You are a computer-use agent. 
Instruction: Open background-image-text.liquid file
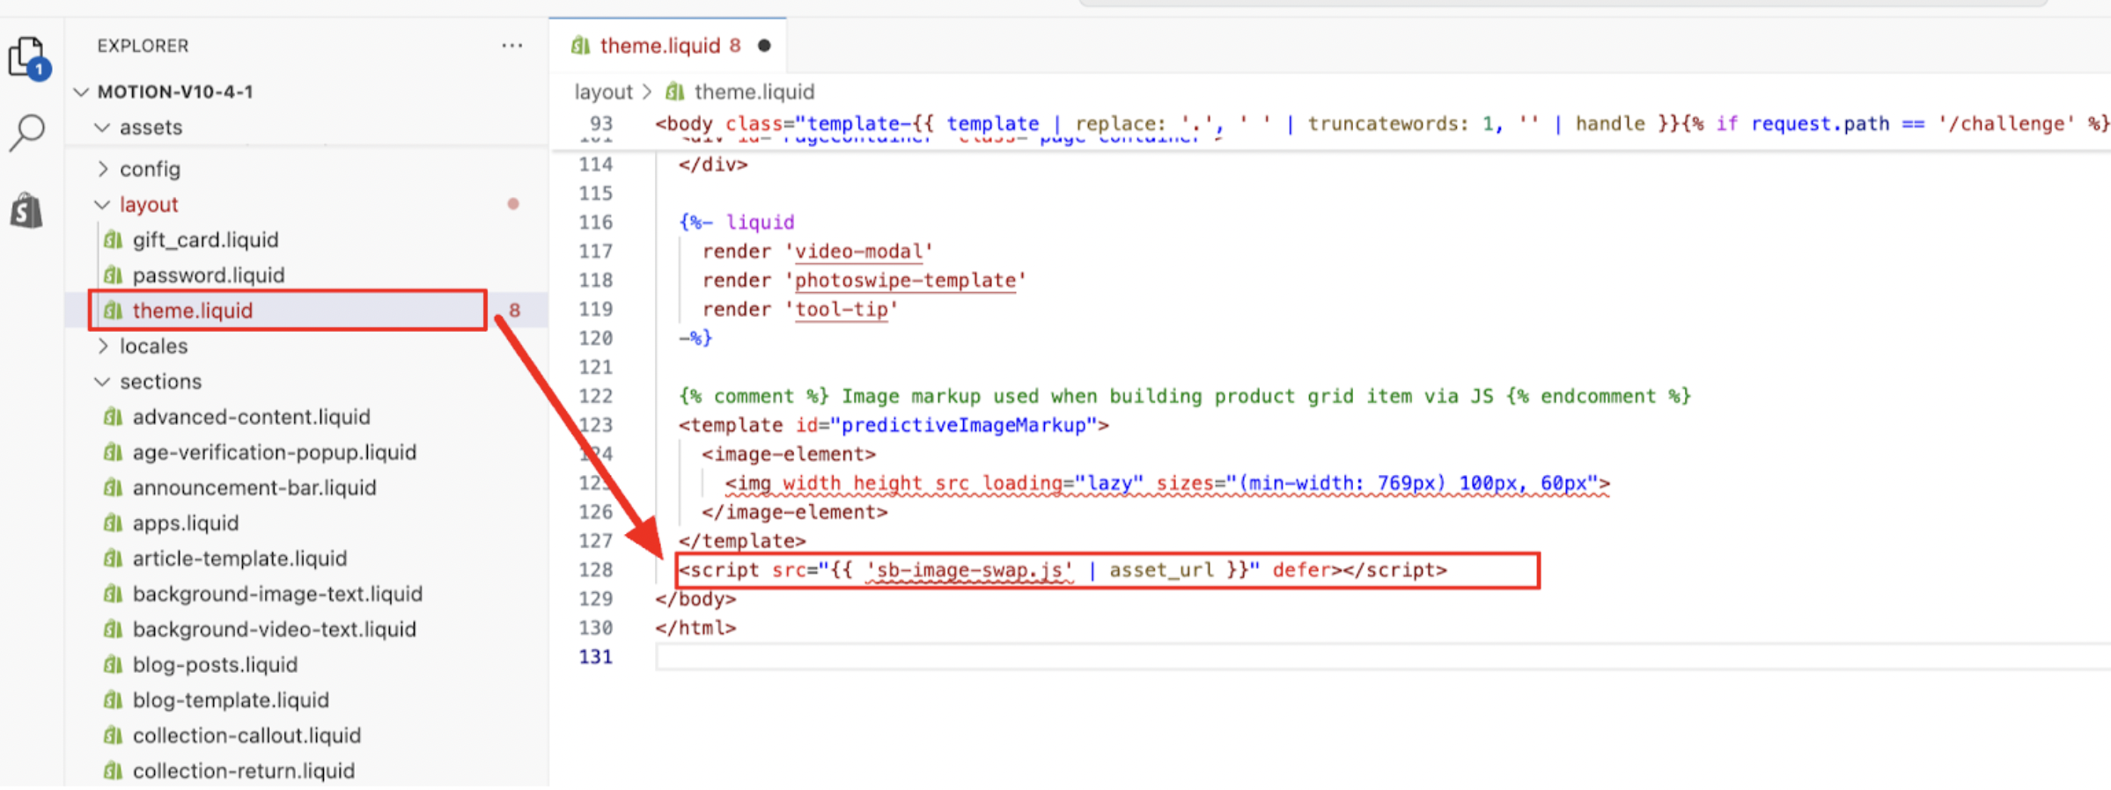277,594
